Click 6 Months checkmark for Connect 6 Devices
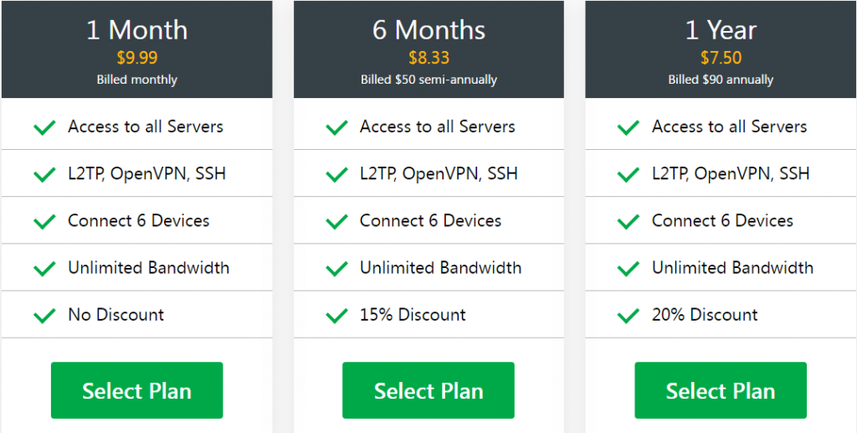 point(336,221)
